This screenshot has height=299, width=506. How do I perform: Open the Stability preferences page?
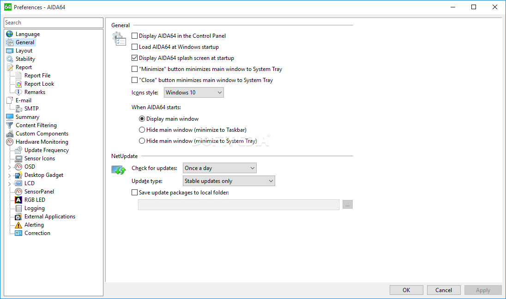(x=25, y=59)
